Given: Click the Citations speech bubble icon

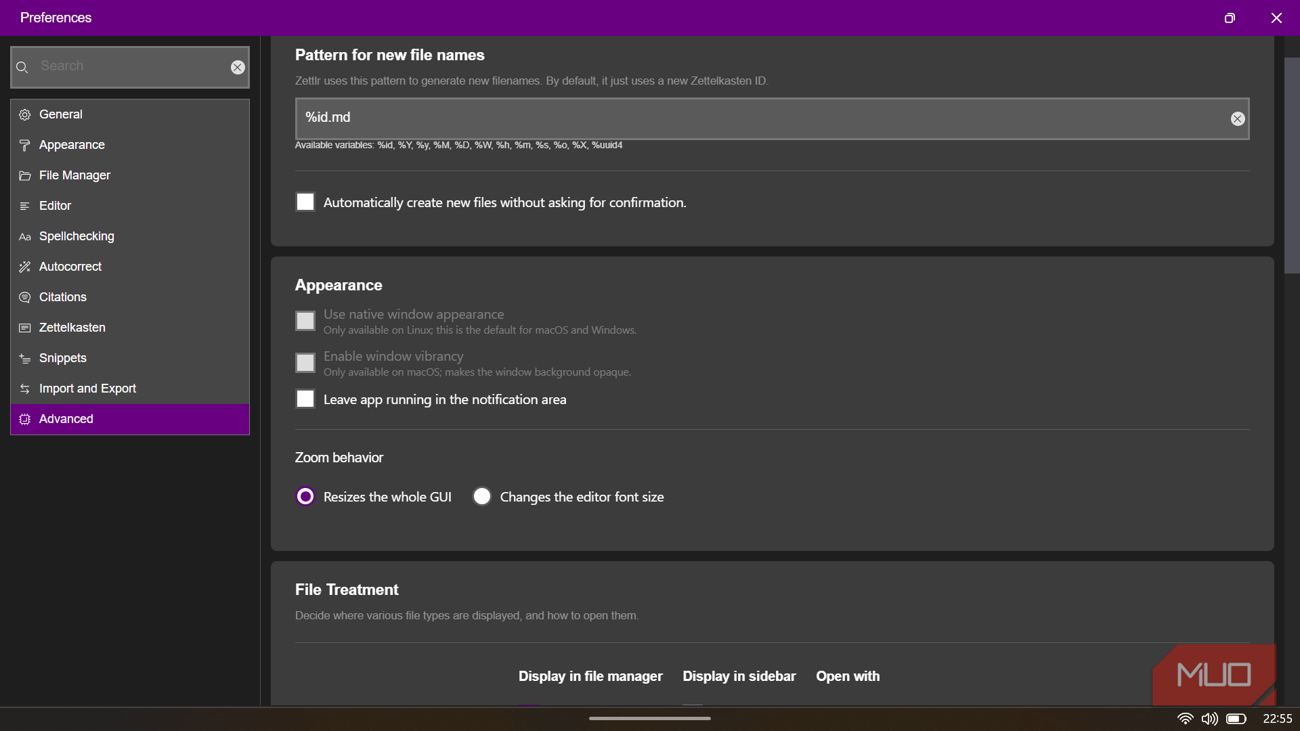Looking at the screenshot, I should click(x=25, y=297).
